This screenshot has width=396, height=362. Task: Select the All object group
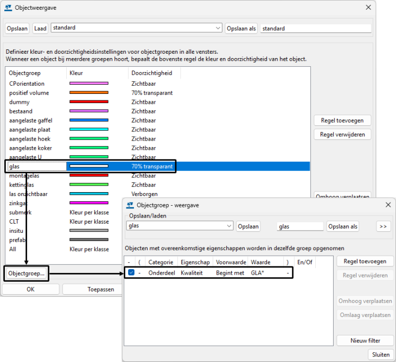pyautogui.click(x=12, y=249)
